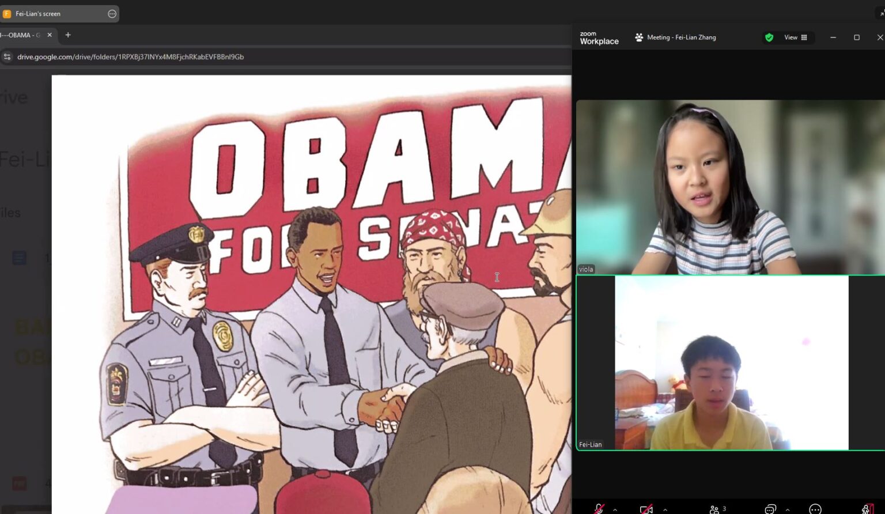Open the Participants panel showing 3
The width and height of the screenshot is (885, 514).
click(x=717, y=509)
